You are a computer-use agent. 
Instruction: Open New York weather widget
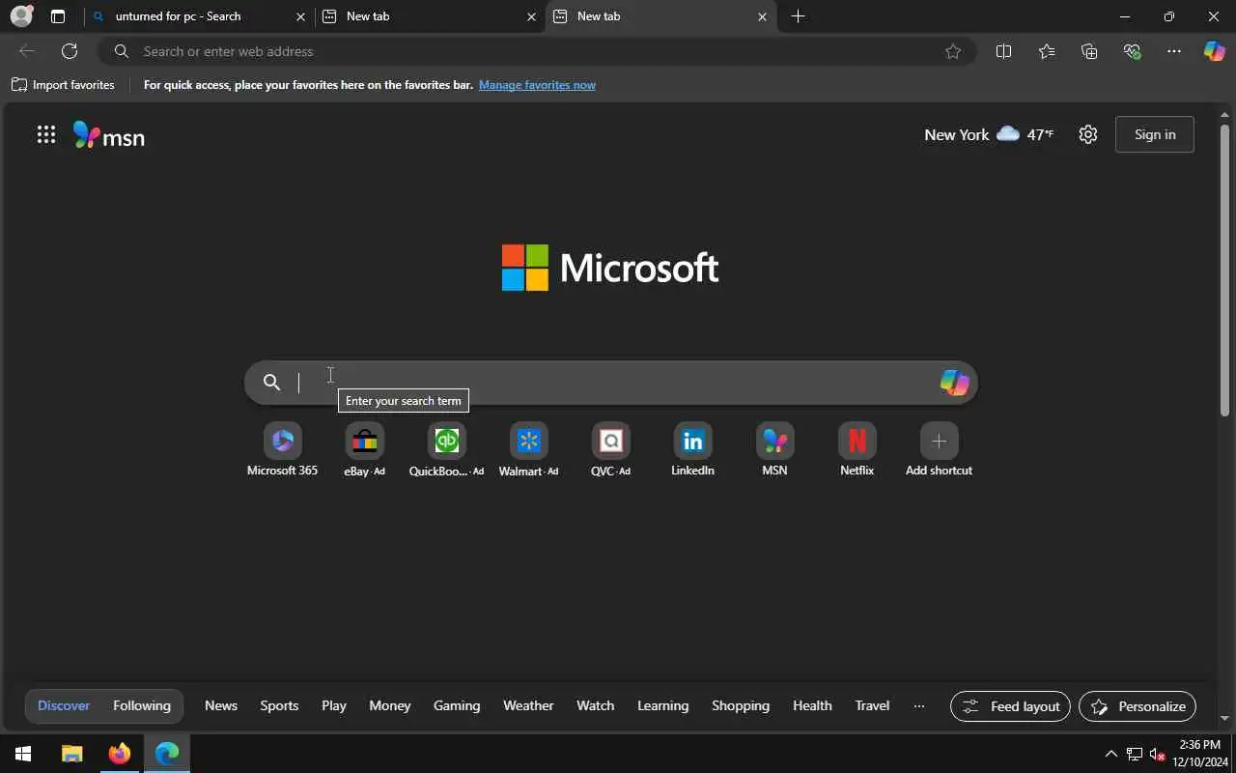pos(989,134)
